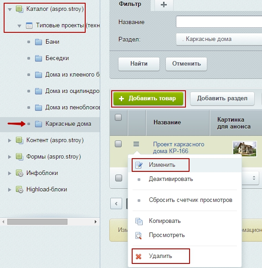Open the Раздел dropdown showing Каркасные дома
The width and height of the screenshot is (262, 268).
coord(219,39)
